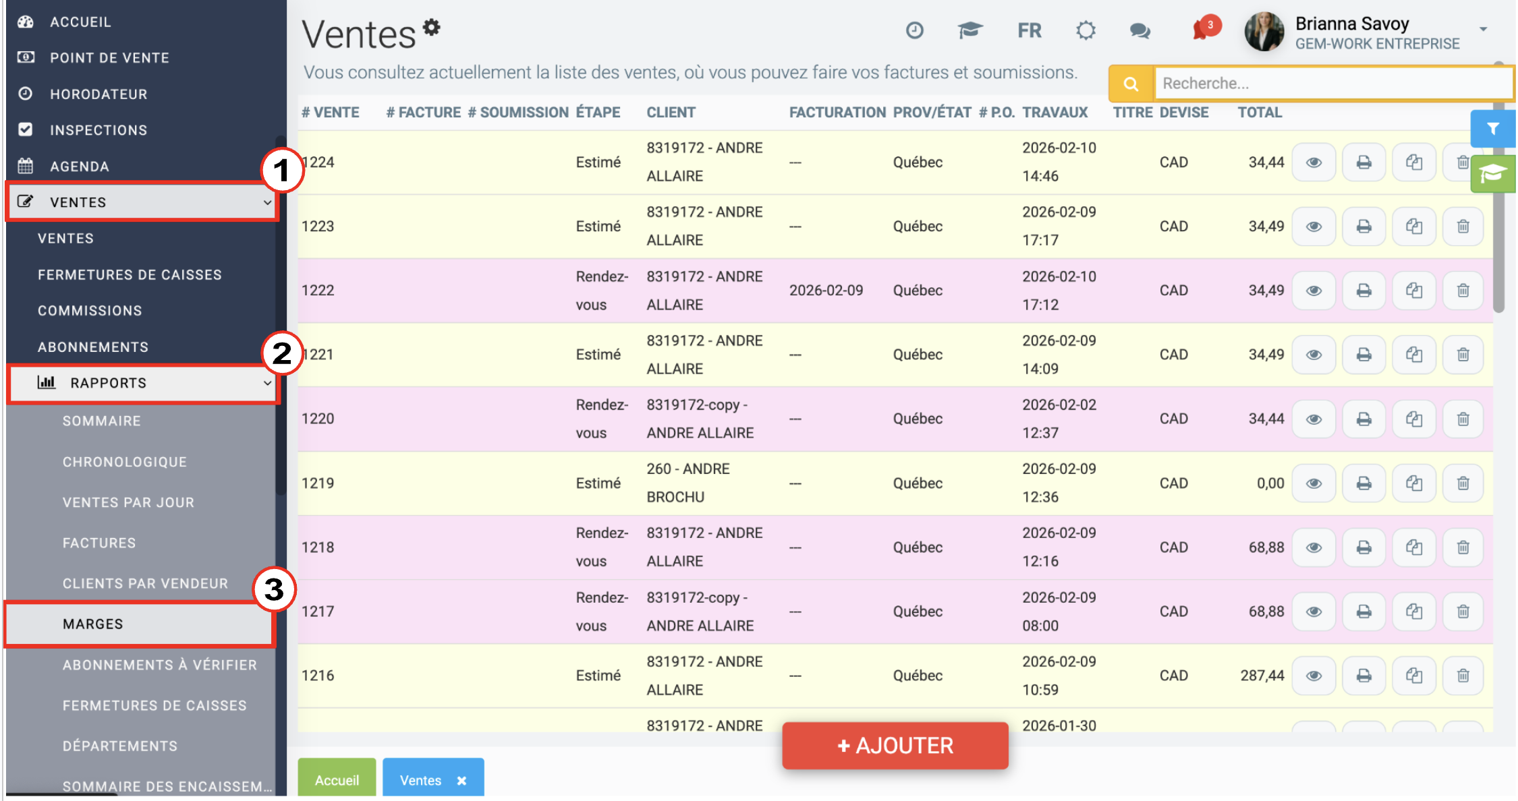
Task: View sale 1219 with eye icon
Action: tap(1314, 483)
